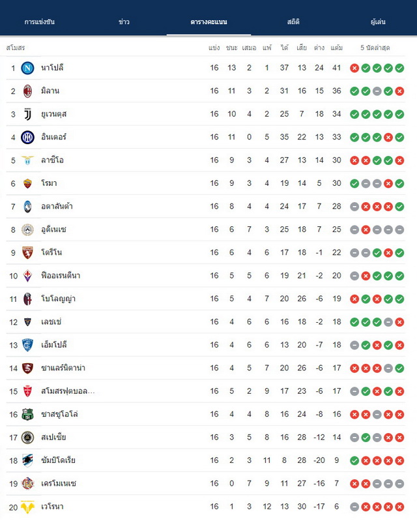This screenshot has height=521, width=417.
Task: Click the truncated สโมสรฟุตบอล... team name
Action: click(68, 391)
